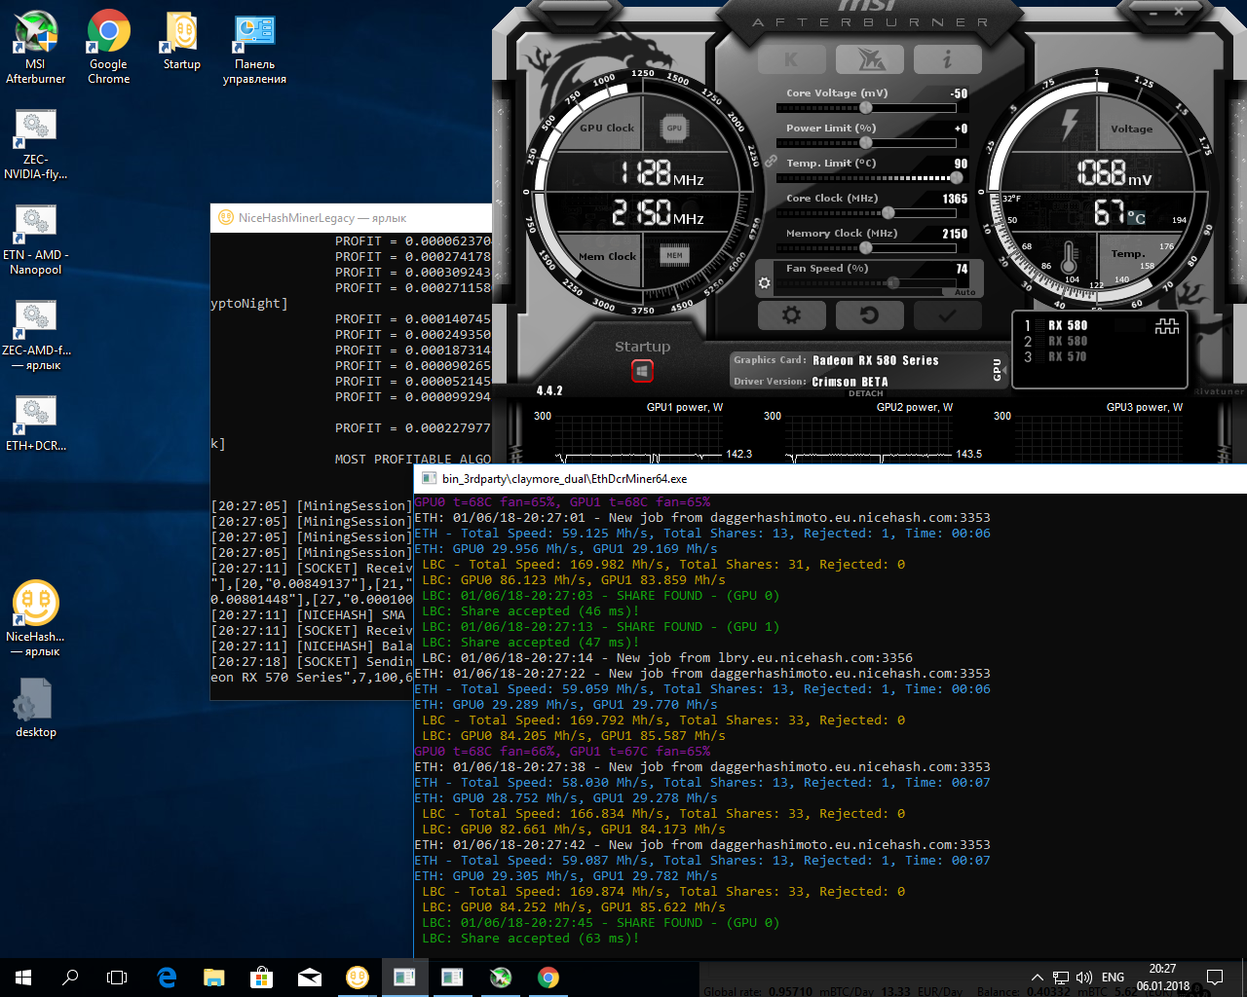The height and width of the screenshot is (997, 1247).
Task: Click Fan Speed value 74
Action: pos(962,269)
